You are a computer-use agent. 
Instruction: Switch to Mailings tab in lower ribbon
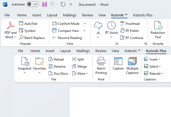83,51
